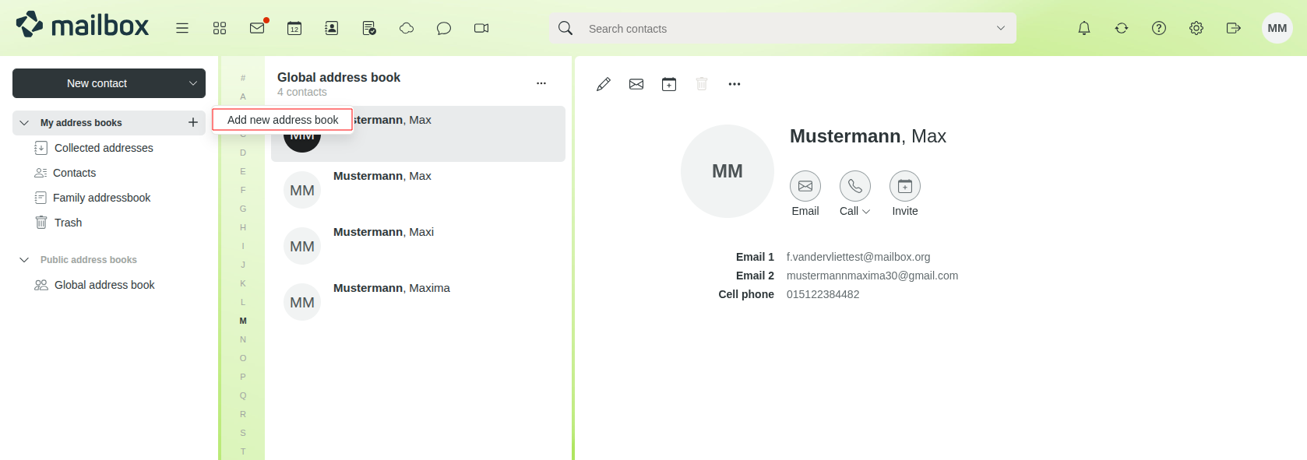1307x460 pixels.
Task: Collapse the Public address books section
Action: (24, 260)
